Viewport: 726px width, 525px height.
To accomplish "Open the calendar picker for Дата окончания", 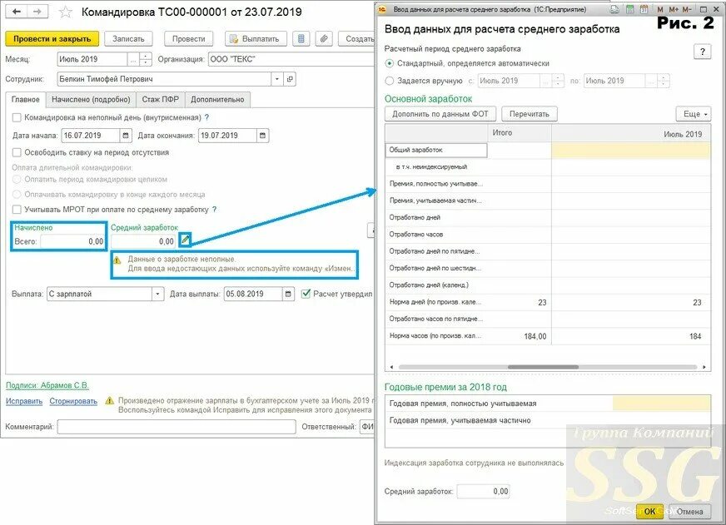I will point(262,136).
